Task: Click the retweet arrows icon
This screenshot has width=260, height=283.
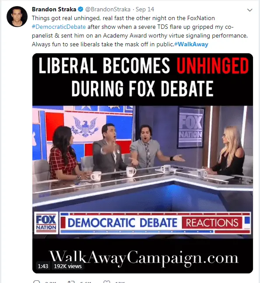Action: [x=71, y=282]
